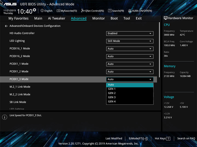Open Hot Keys help label
The width and height of the screenshot is (197, 147).
click(160, 139)
